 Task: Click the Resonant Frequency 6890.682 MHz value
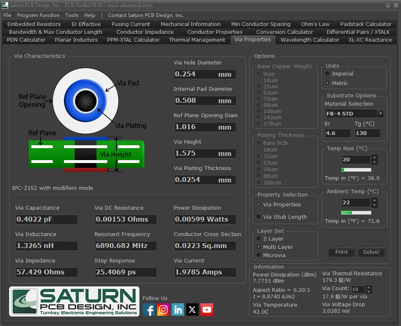coord(126,246)
